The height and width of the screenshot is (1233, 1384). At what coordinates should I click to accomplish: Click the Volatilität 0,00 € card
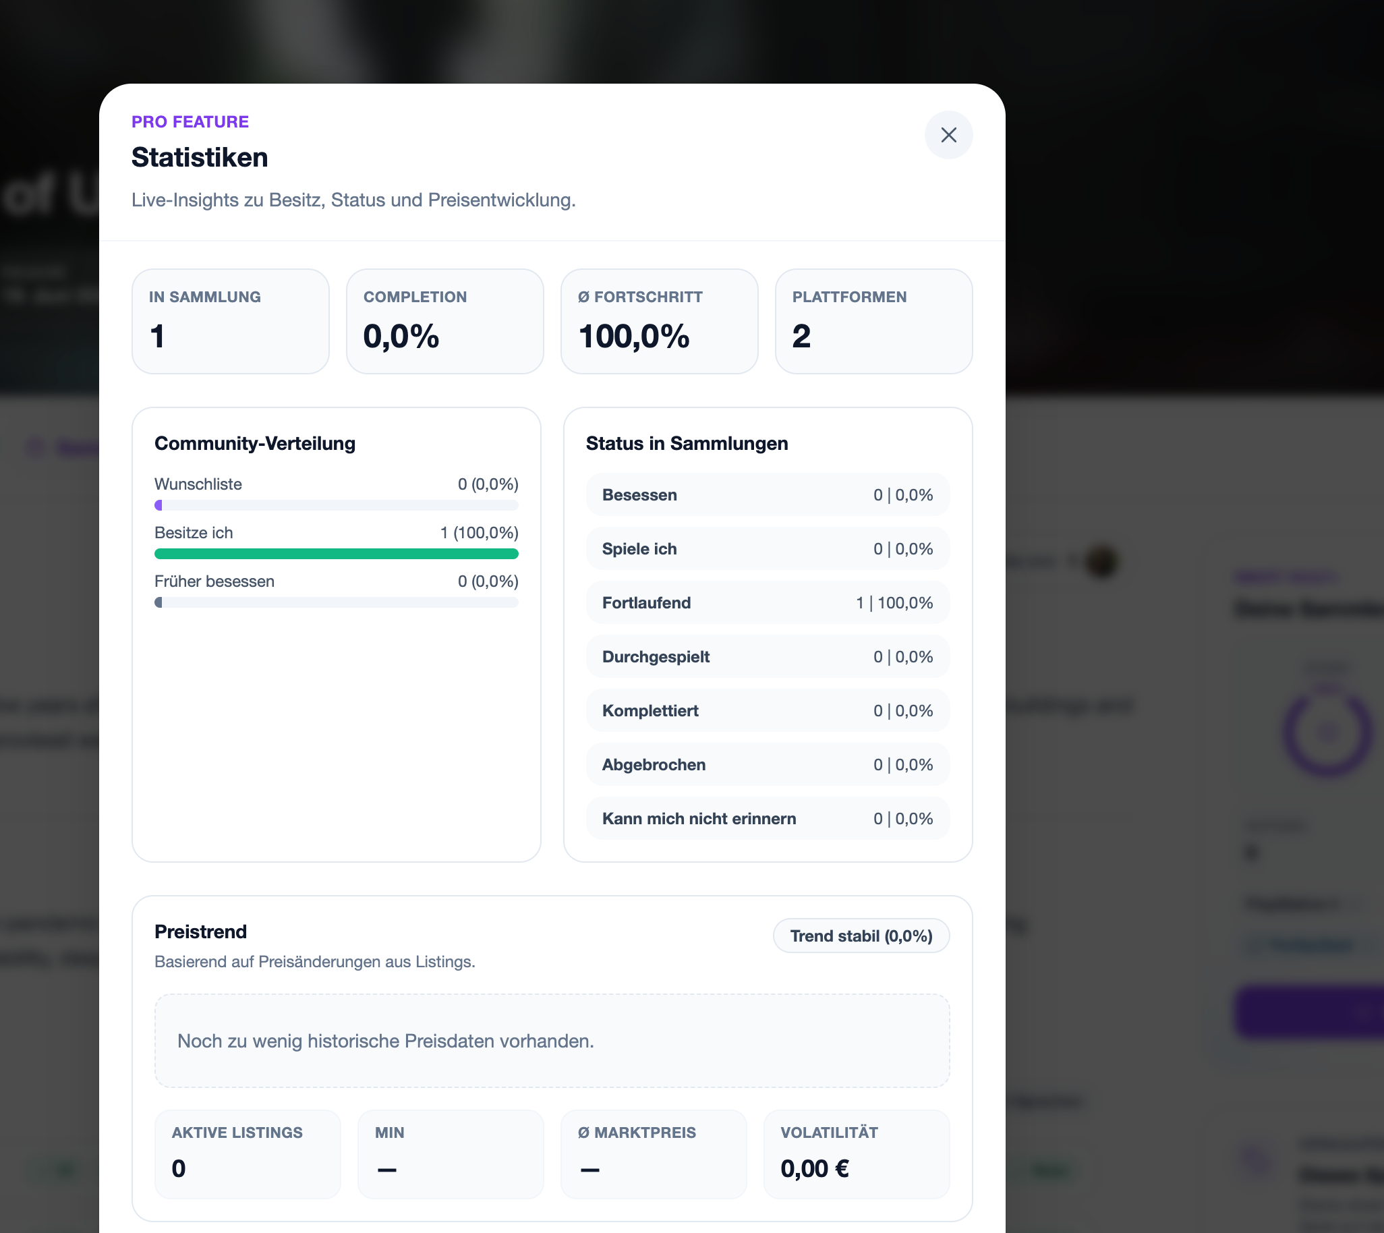pos(856,1153)
